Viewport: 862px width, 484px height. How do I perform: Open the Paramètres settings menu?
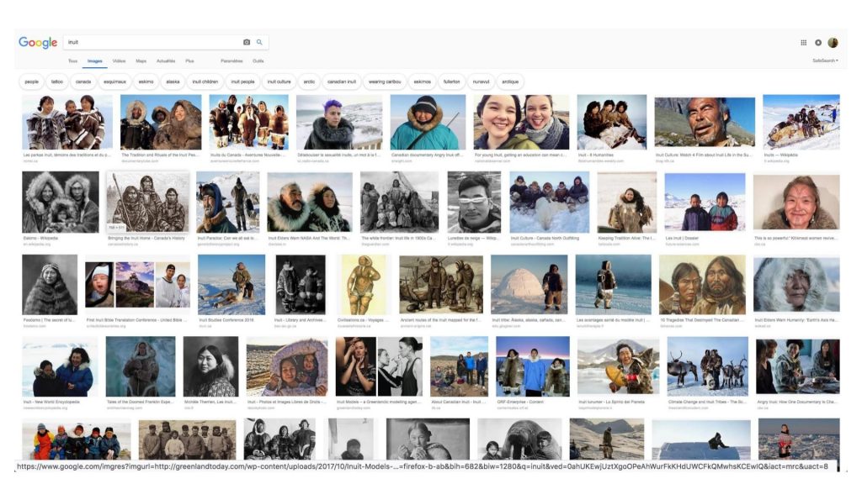231,60
